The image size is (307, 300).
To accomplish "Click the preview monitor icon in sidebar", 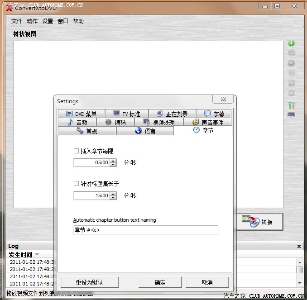I will [291, 115].
